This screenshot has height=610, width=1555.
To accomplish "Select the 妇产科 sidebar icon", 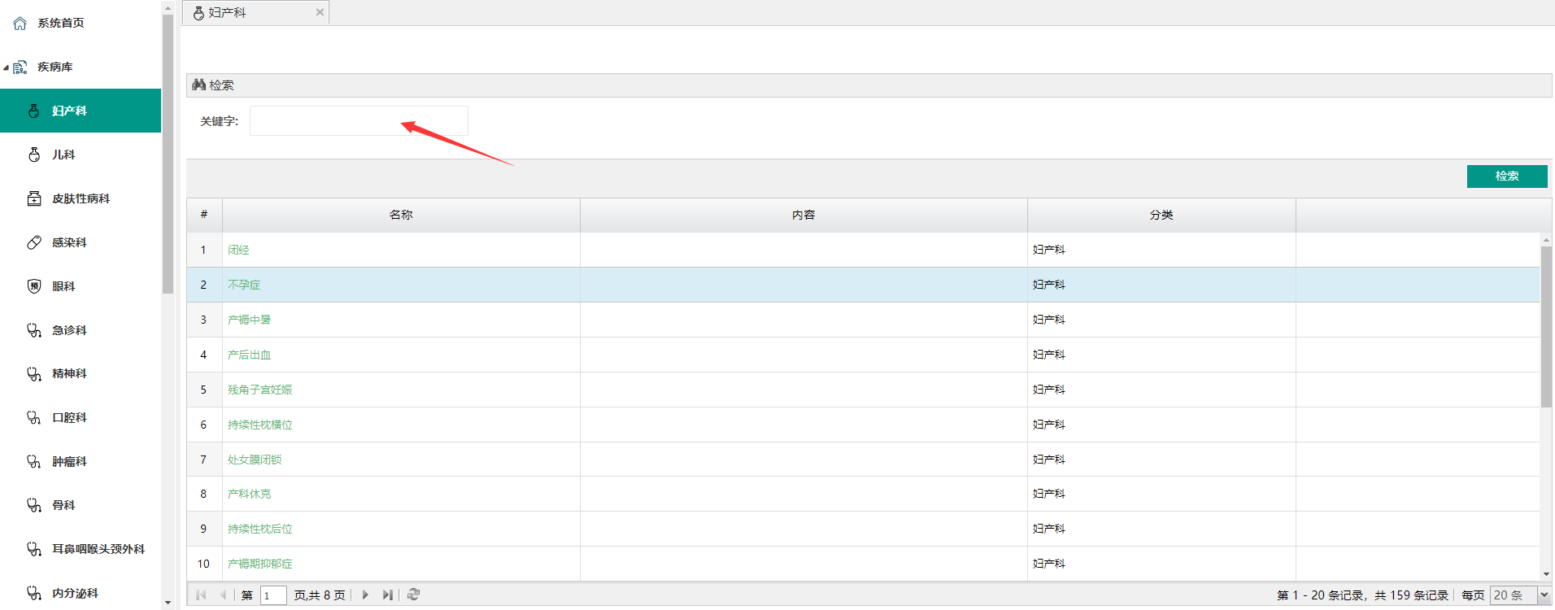I will point(34,111).
